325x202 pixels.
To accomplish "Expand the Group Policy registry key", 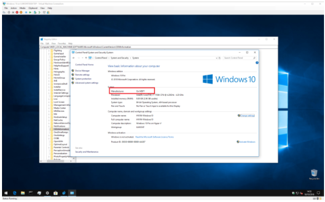I will click(49, 59).
